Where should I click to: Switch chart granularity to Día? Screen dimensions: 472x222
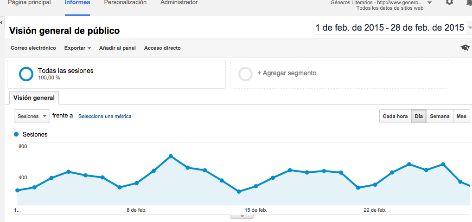click(x=419, y=116)
